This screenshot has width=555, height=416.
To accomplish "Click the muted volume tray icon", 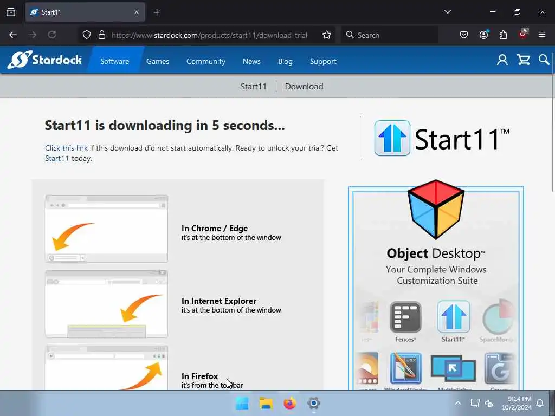I will [489, 403].
